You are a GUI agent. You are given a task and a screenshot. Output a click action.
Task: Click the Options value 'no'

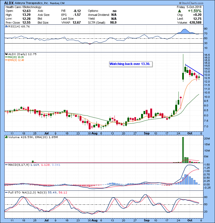click(x=114, y=11)
